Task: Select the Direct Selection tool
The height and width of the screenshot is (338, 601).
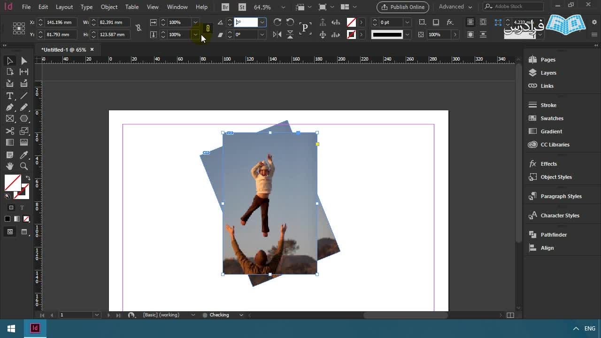Action: 24,61
